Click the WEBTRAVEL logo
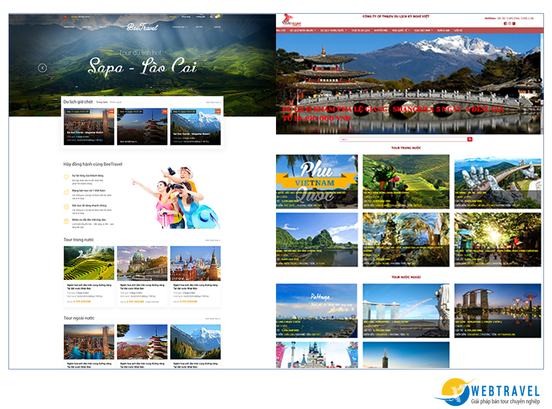552x409 pixels. click(x=487, y=392)
